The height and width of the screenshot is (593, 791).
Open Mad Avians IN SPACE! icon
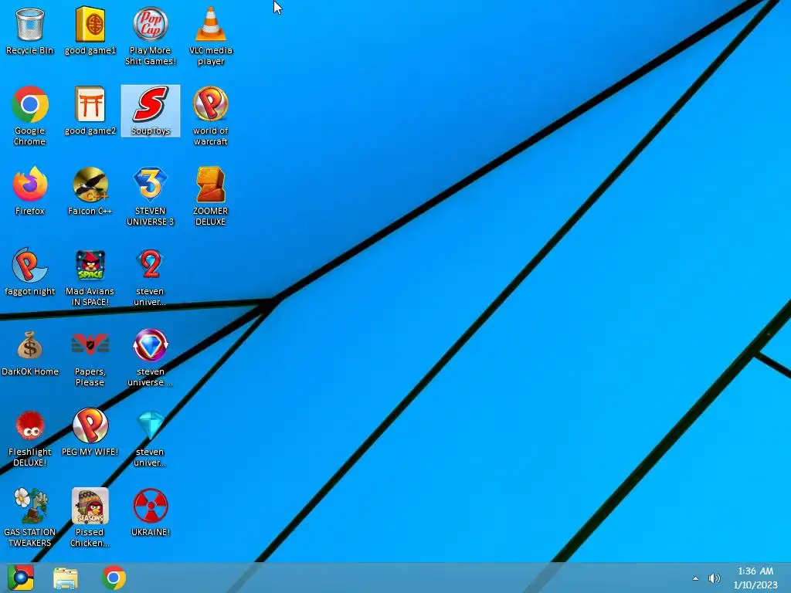point(90,277)
